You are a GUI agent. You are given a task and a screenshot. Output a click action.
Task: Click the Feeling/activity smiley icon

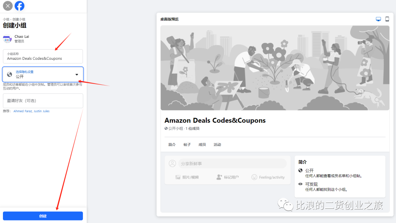click(x=254, y=177)
